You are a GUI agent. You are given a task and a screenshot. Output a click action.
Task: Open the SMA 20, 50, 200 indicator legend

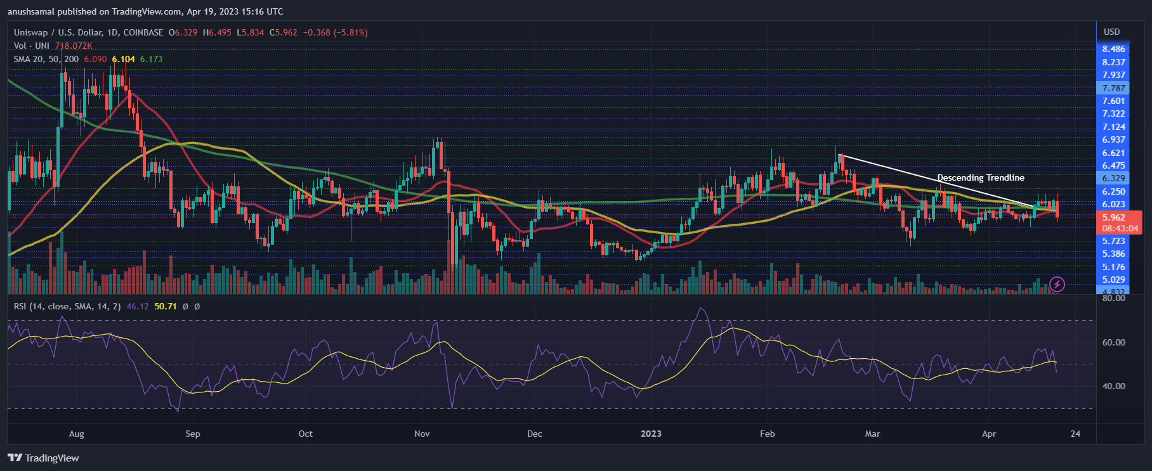pyautogui.click(x=46, y=59)
